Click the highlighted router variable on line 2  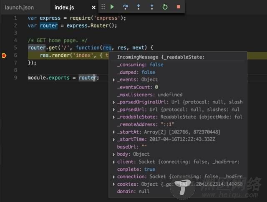click(49, 25)
